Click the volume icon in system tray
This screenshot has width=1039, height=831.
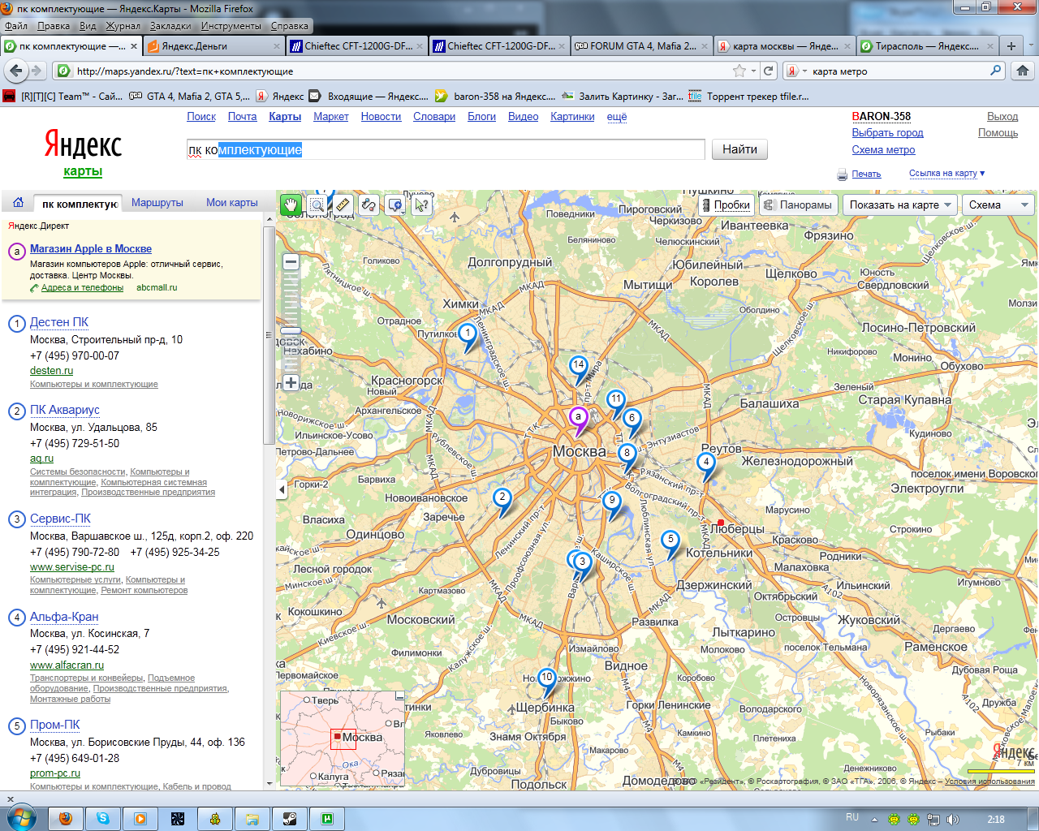pos(952,820)
